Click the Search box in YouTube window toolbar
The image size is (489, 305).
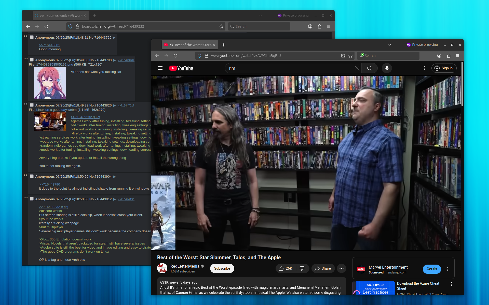pyautogui.click(x=388, y=56)
